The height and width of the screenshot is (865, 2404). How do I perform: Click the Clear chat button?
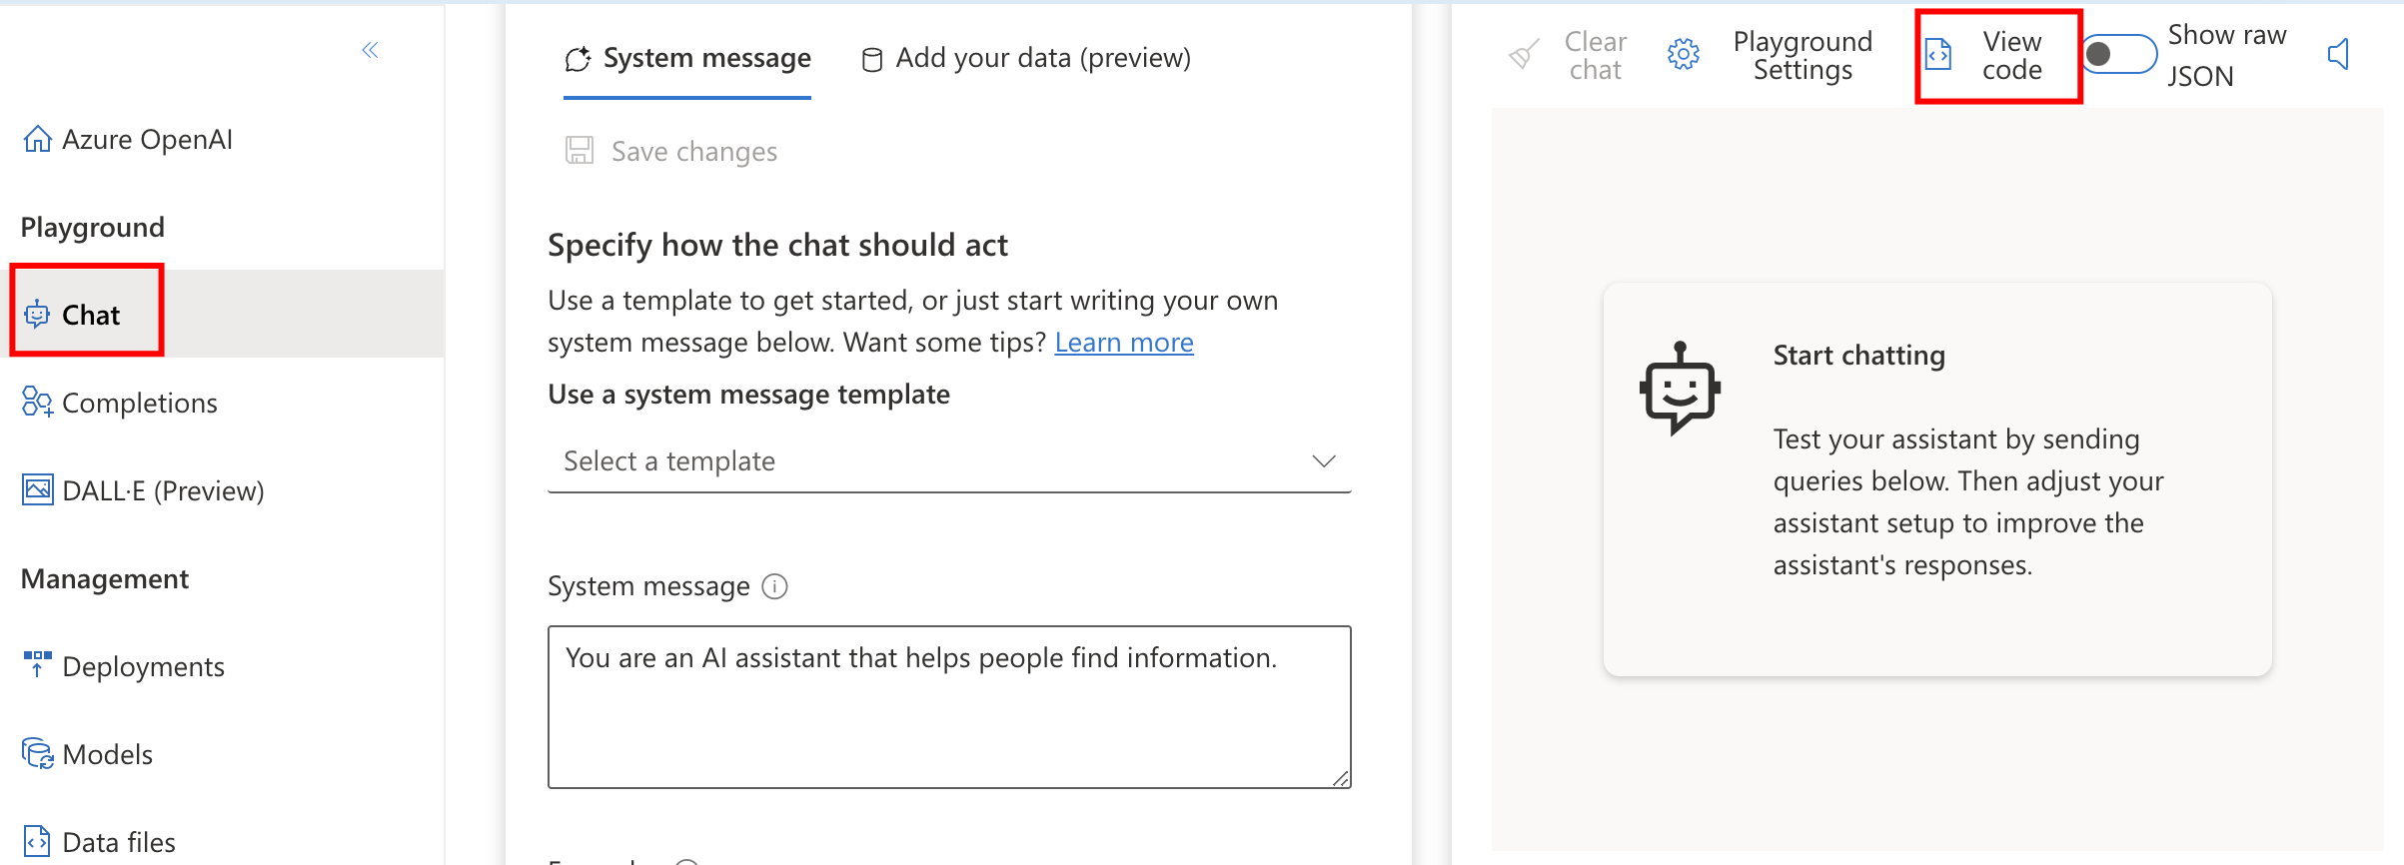[x=1570, y=56]
